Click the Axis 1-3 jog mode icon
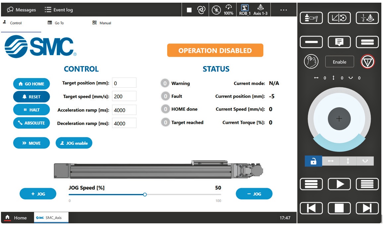Viewport: 383px width, 225px height. [x=260, y=10]
